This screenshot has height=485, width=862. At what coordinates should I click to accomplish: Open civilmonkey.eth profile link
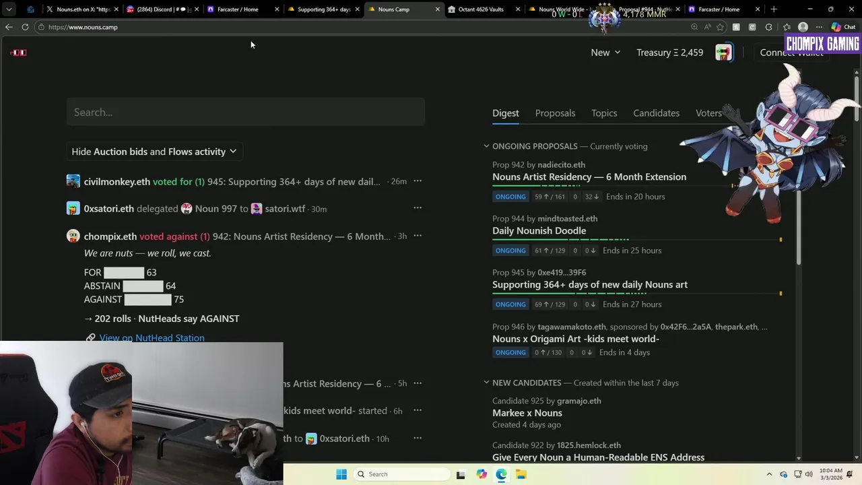click(x=117, y=182)
